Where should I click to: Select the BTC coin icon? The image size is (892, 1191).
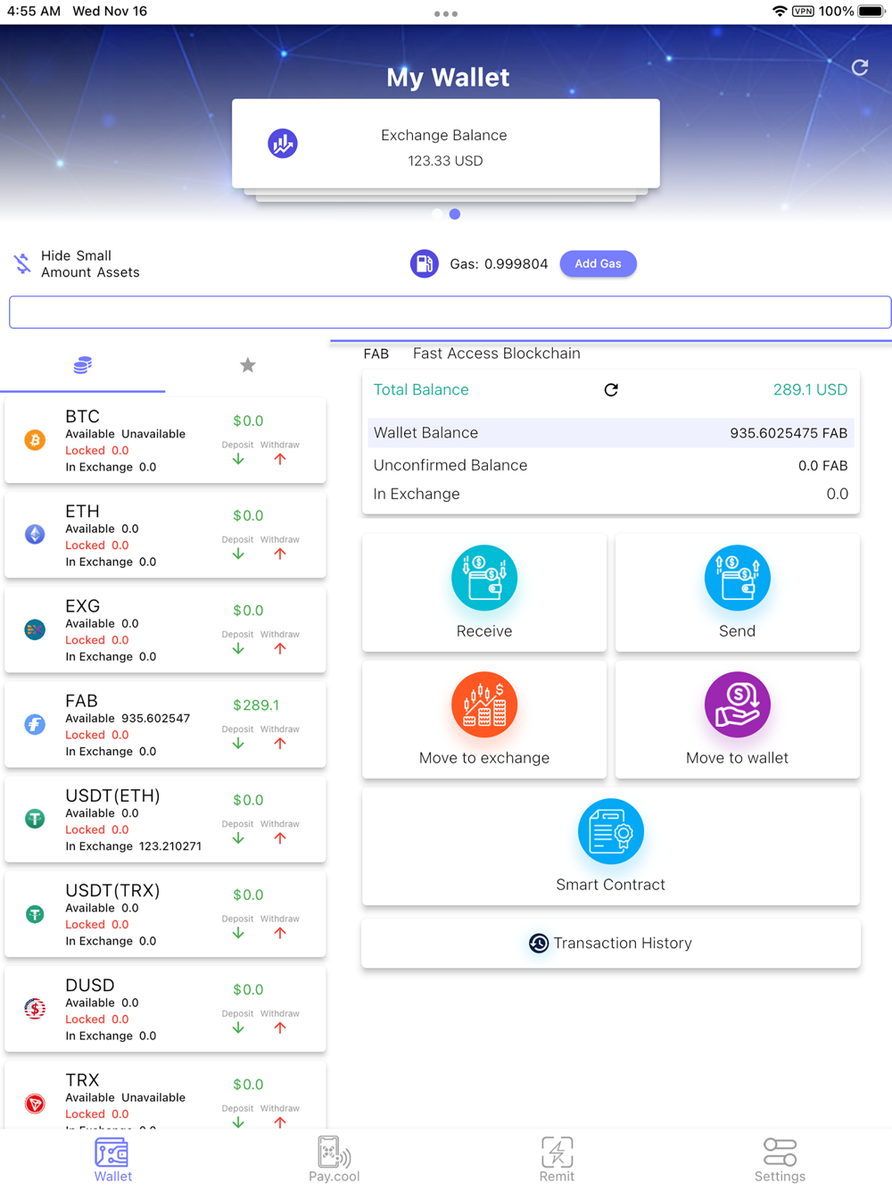(35, 440)
